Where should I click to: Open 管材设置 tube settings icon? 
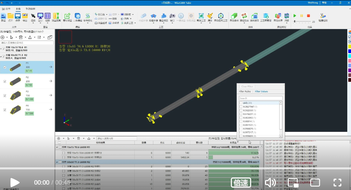pos(67,17)
